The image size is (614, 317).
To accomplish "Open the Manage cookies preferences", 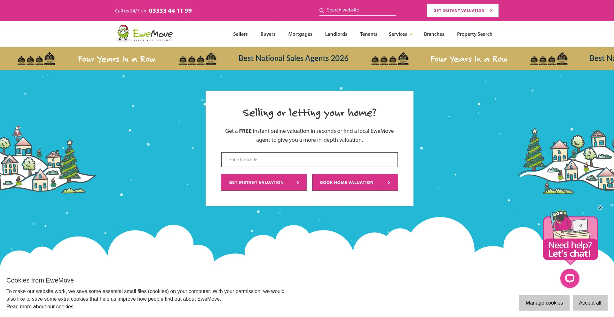I will (x=544, y=303).
